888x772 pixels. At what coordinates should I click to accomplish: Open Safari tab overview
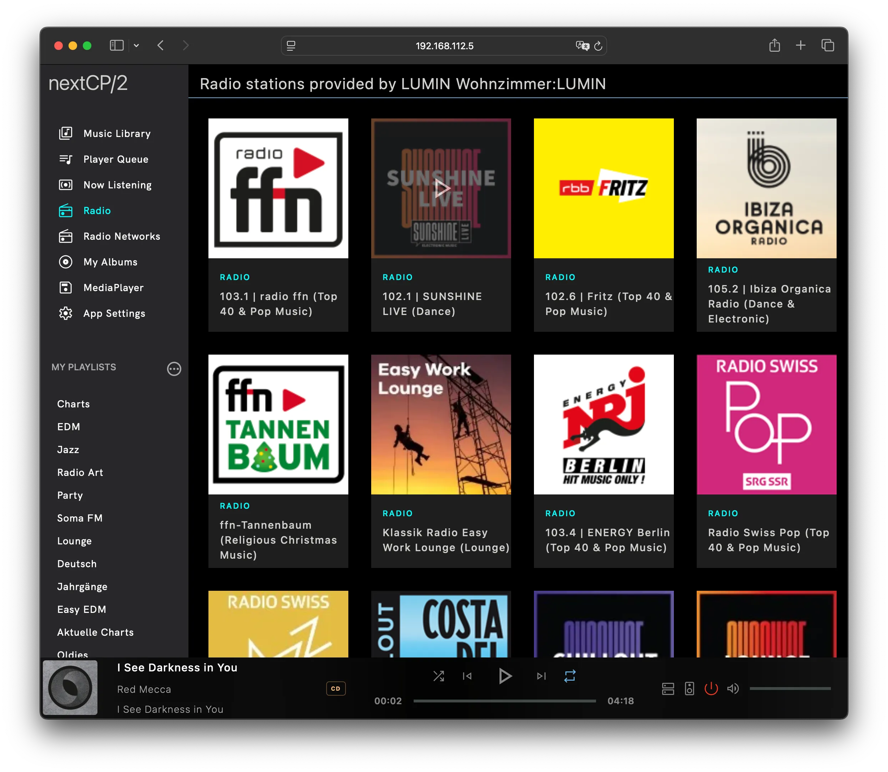pyautogui.click(x=827, y=45)
